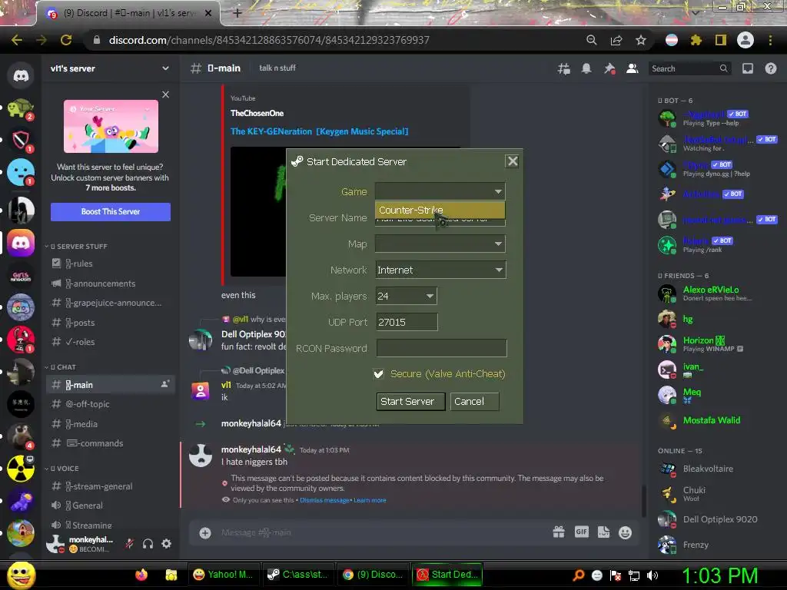Image resolution: width=787 pixels, height=590 pixels.
Task: Collapse the VOICE category
Action: click(x=61, y=468)
